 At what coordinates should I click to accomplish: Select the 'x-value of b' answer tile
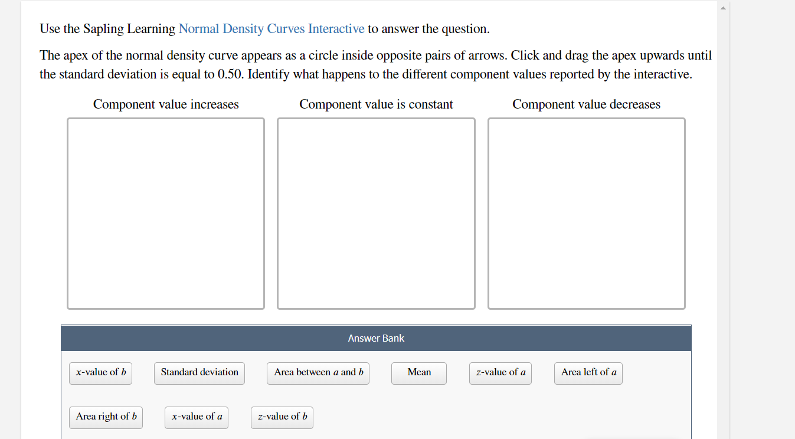100,373
